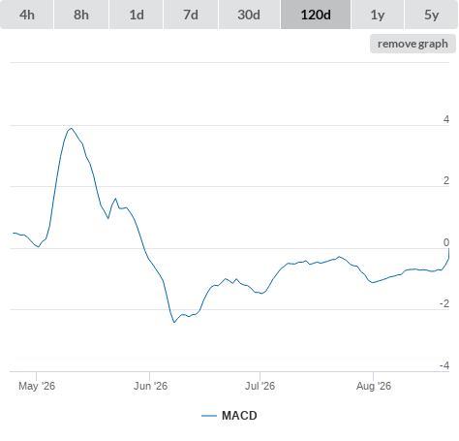The height and width of the screenshot is (441, 459).
Task: Click the Jul '26 axis label
Action: (260, 386)
